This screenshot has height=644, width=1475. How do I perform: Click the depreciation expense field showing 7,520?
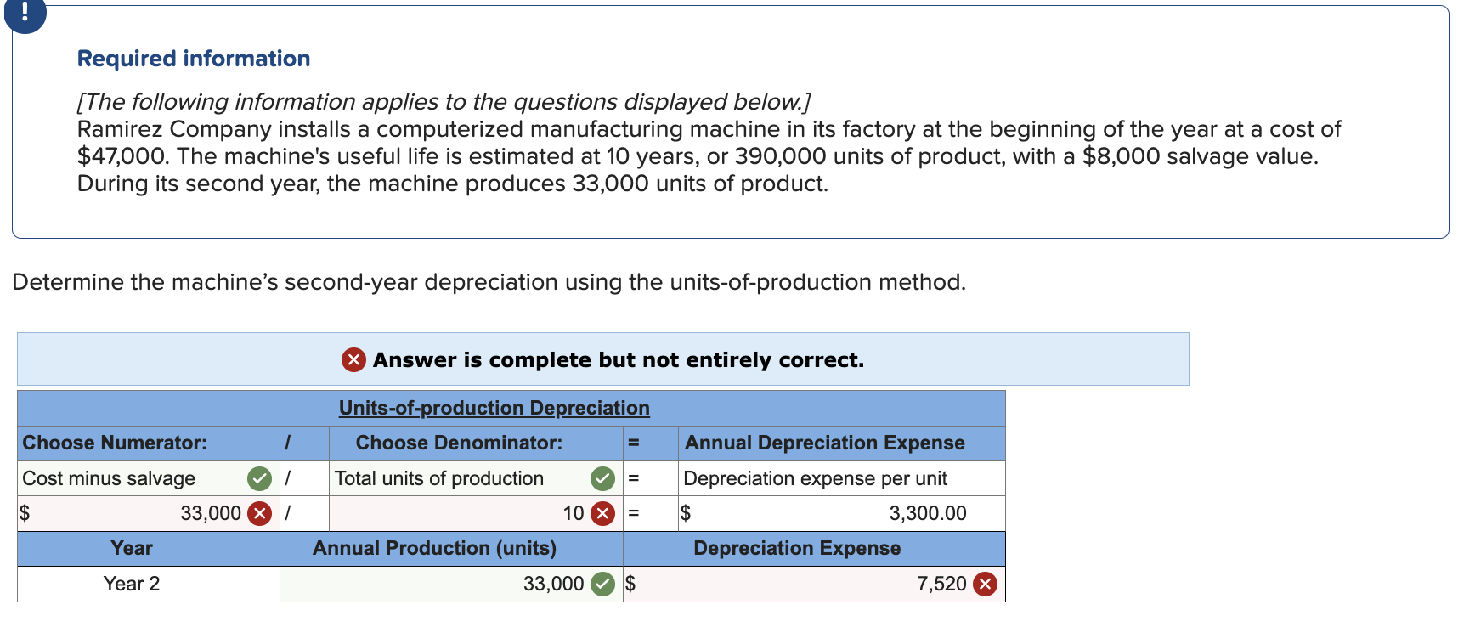click(x=814, y=584)
